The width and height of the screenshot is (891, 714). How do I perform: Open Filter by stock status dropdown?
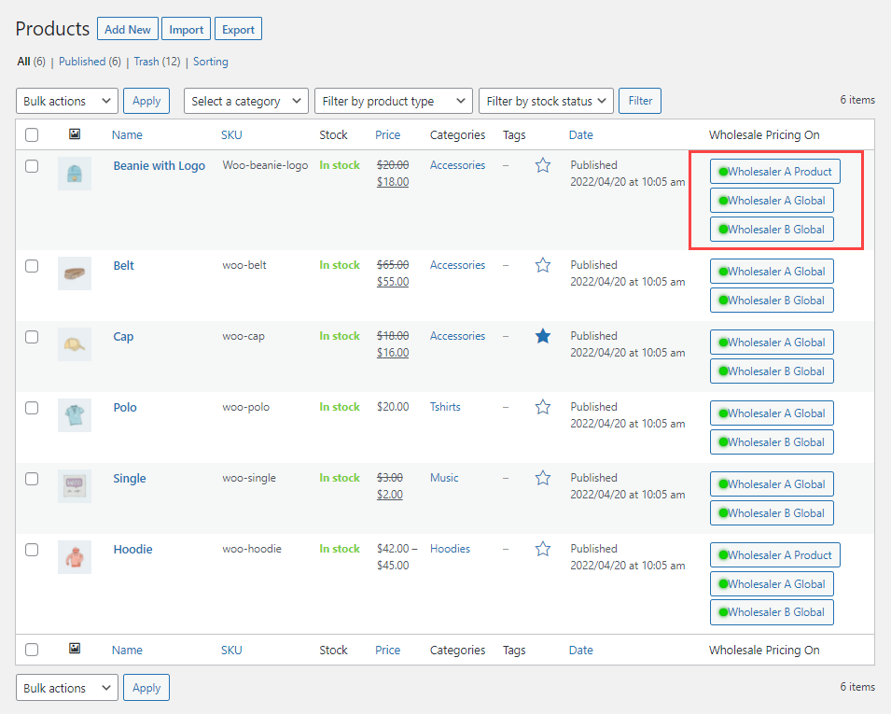(546, 101)
